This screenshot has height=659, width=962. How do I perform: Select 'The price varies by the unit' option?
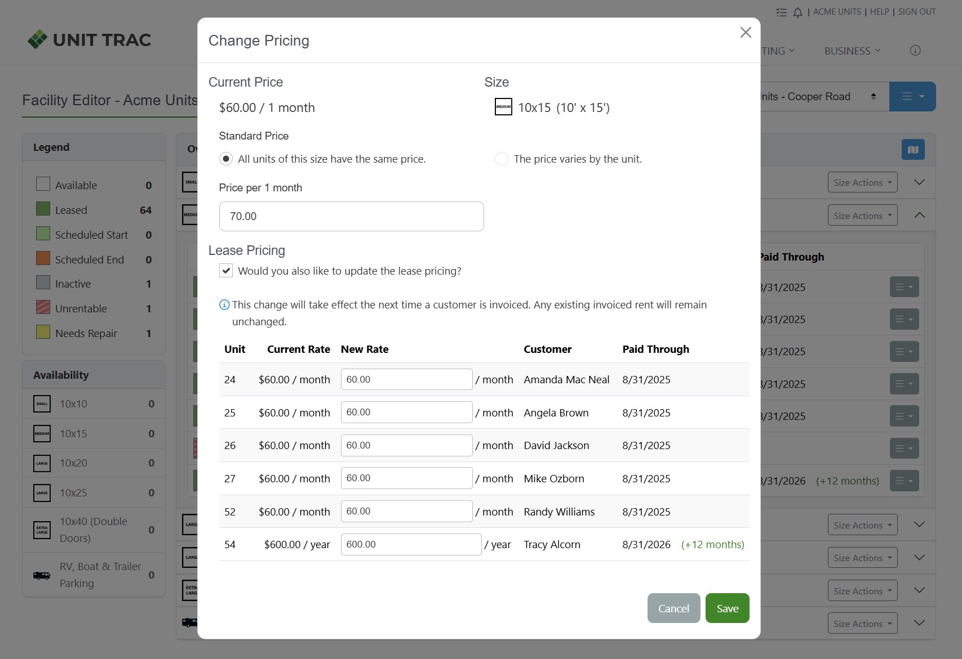pyautogui.click(x=502, y=159)
